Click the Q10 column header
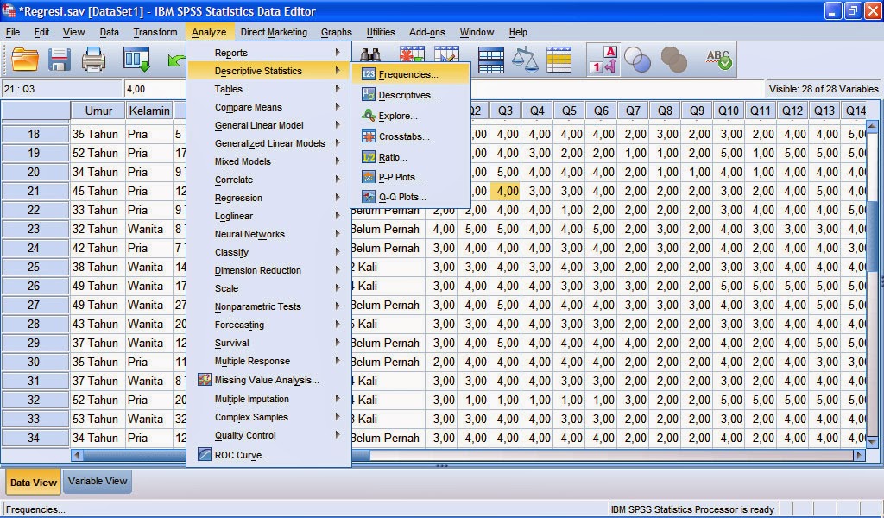Image resolution: width=884 pixels, height=518 pixels. (729, 111)
